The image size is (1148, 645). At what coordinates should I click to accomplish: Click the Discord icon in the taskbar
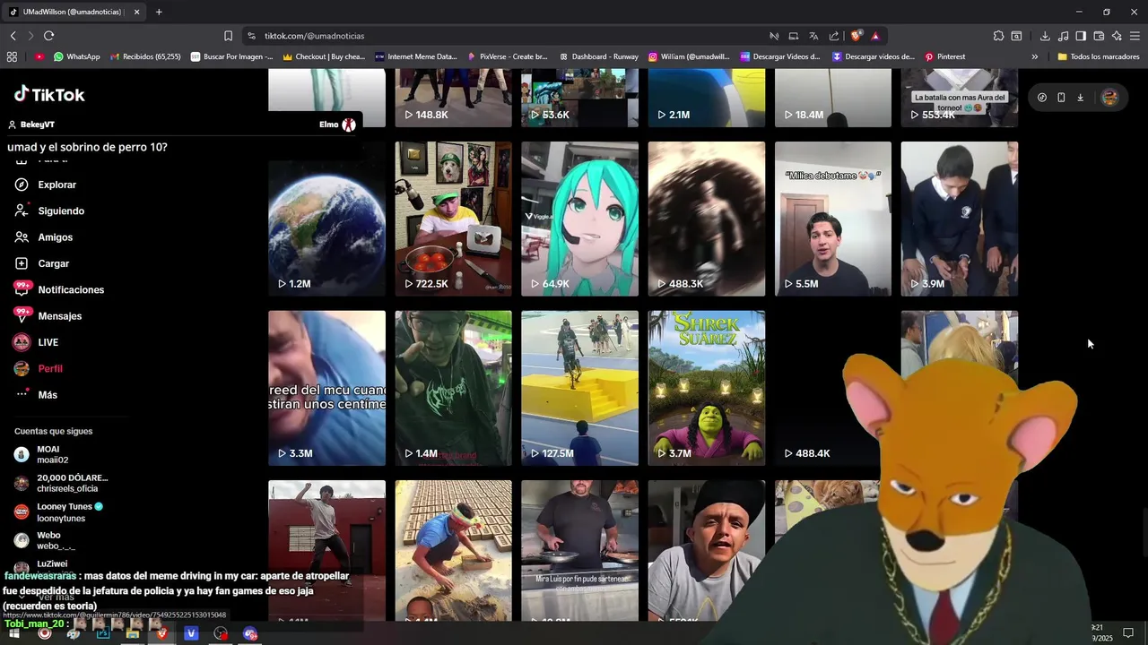point(250,633)
